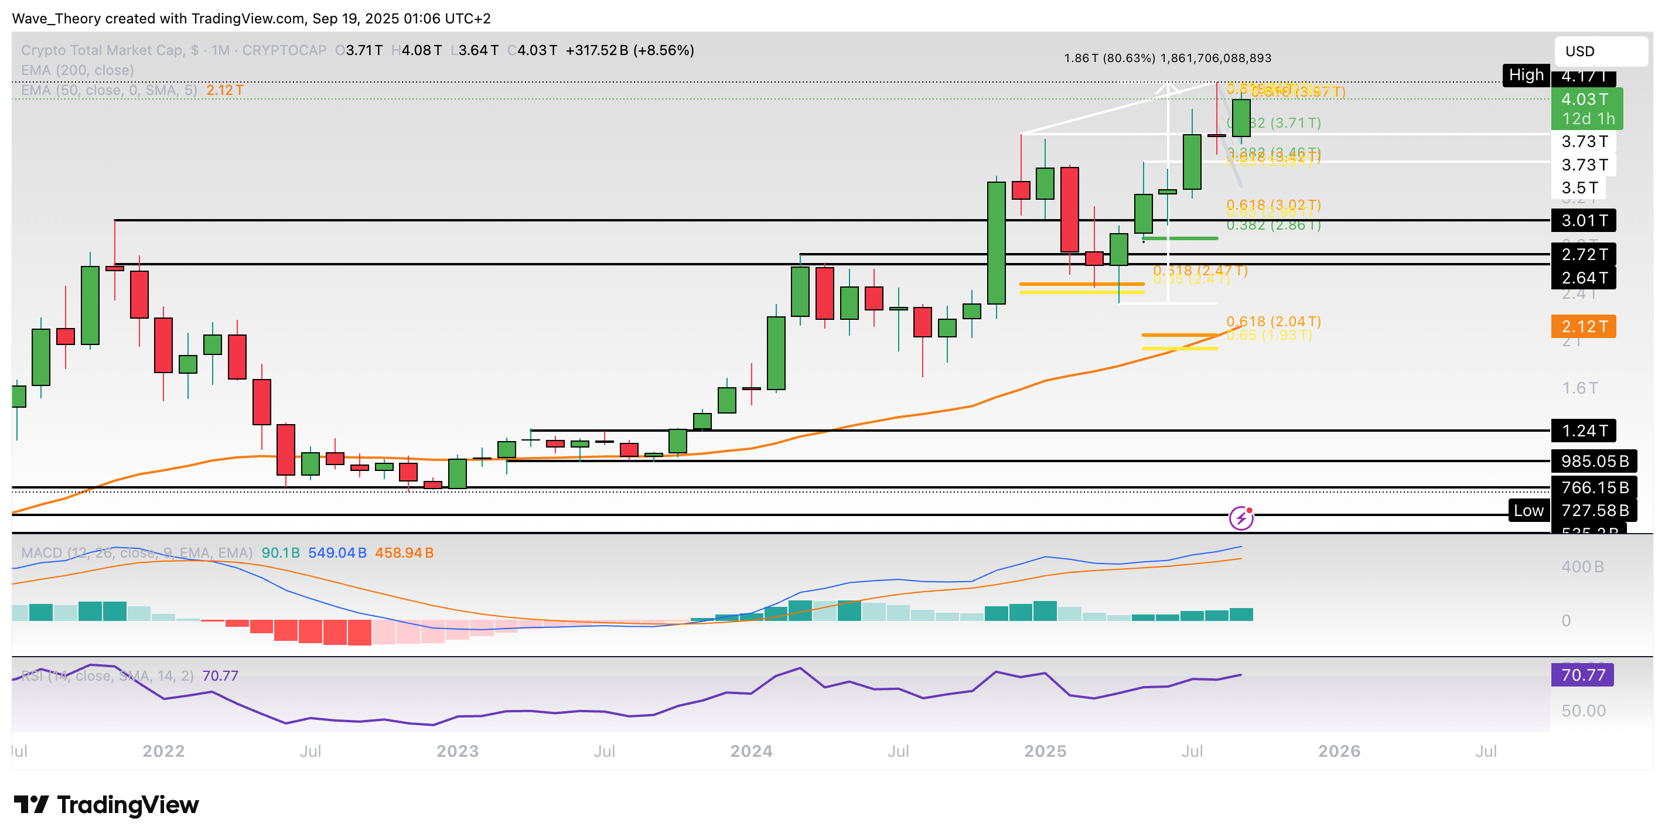Click the TradingView logo at bottom left

pos(107,804)
